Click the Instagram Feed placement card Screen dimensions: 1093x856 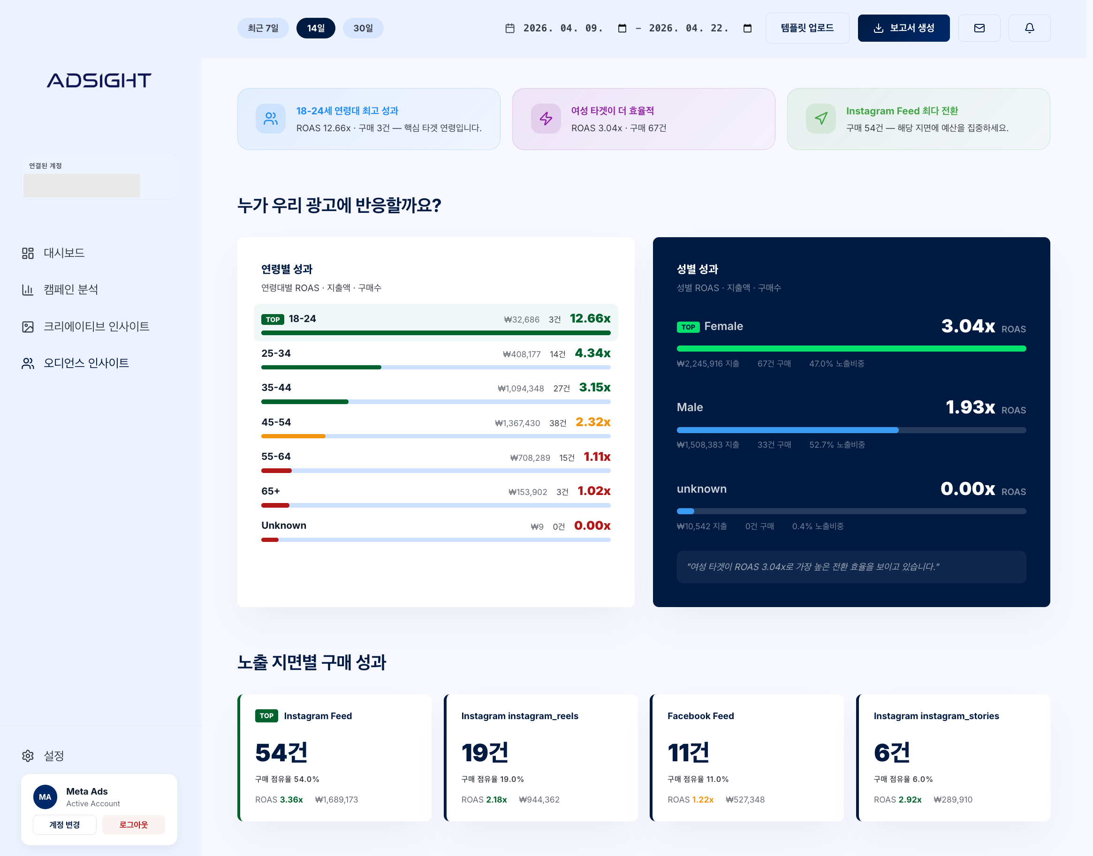pos(335,758)
